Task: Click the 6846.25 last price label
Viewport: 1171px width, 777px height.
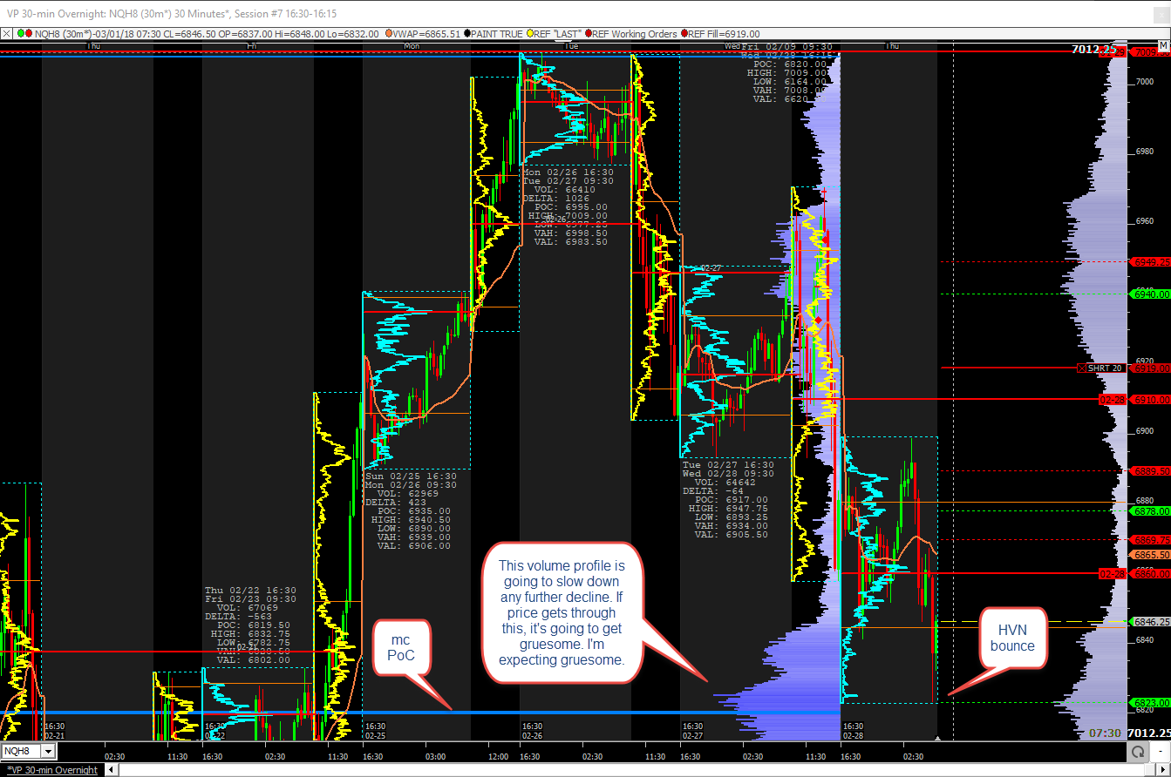Action: 1149,622
